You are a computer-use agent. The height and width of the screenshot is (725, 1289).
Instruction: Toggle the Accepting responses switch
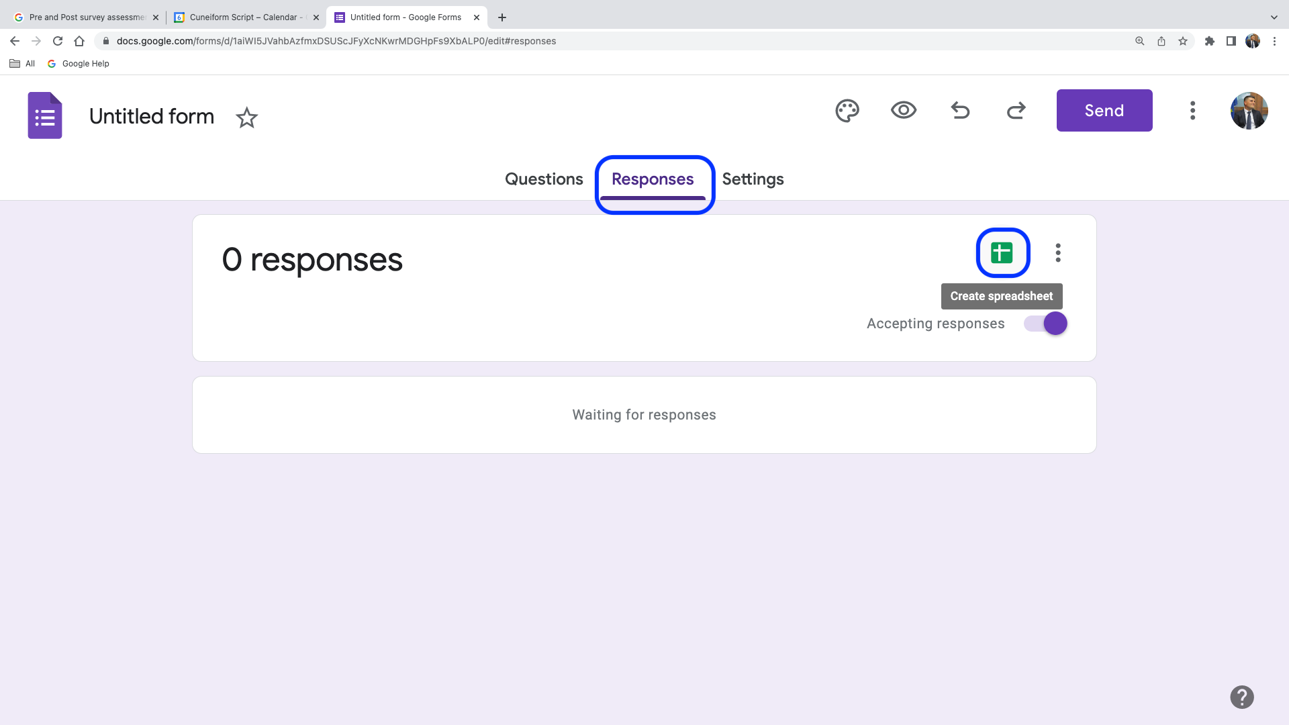[x=1045, y=324]
